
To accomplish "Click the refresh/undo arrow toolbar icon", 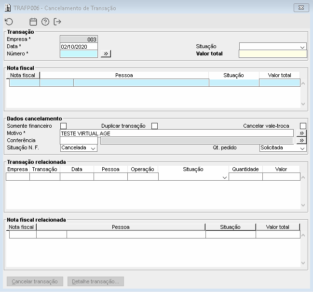I will [9, 22].
